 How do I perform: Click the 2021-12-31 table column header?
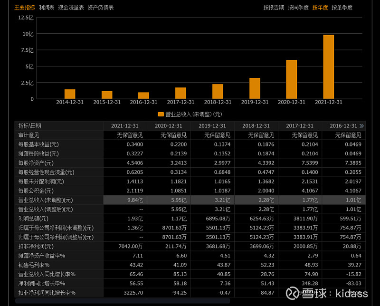pyautogui.click(x=125, y=126)
